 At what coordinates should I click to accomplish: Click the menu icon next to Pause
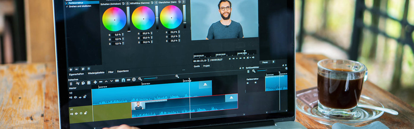click(x=273, y=62)
